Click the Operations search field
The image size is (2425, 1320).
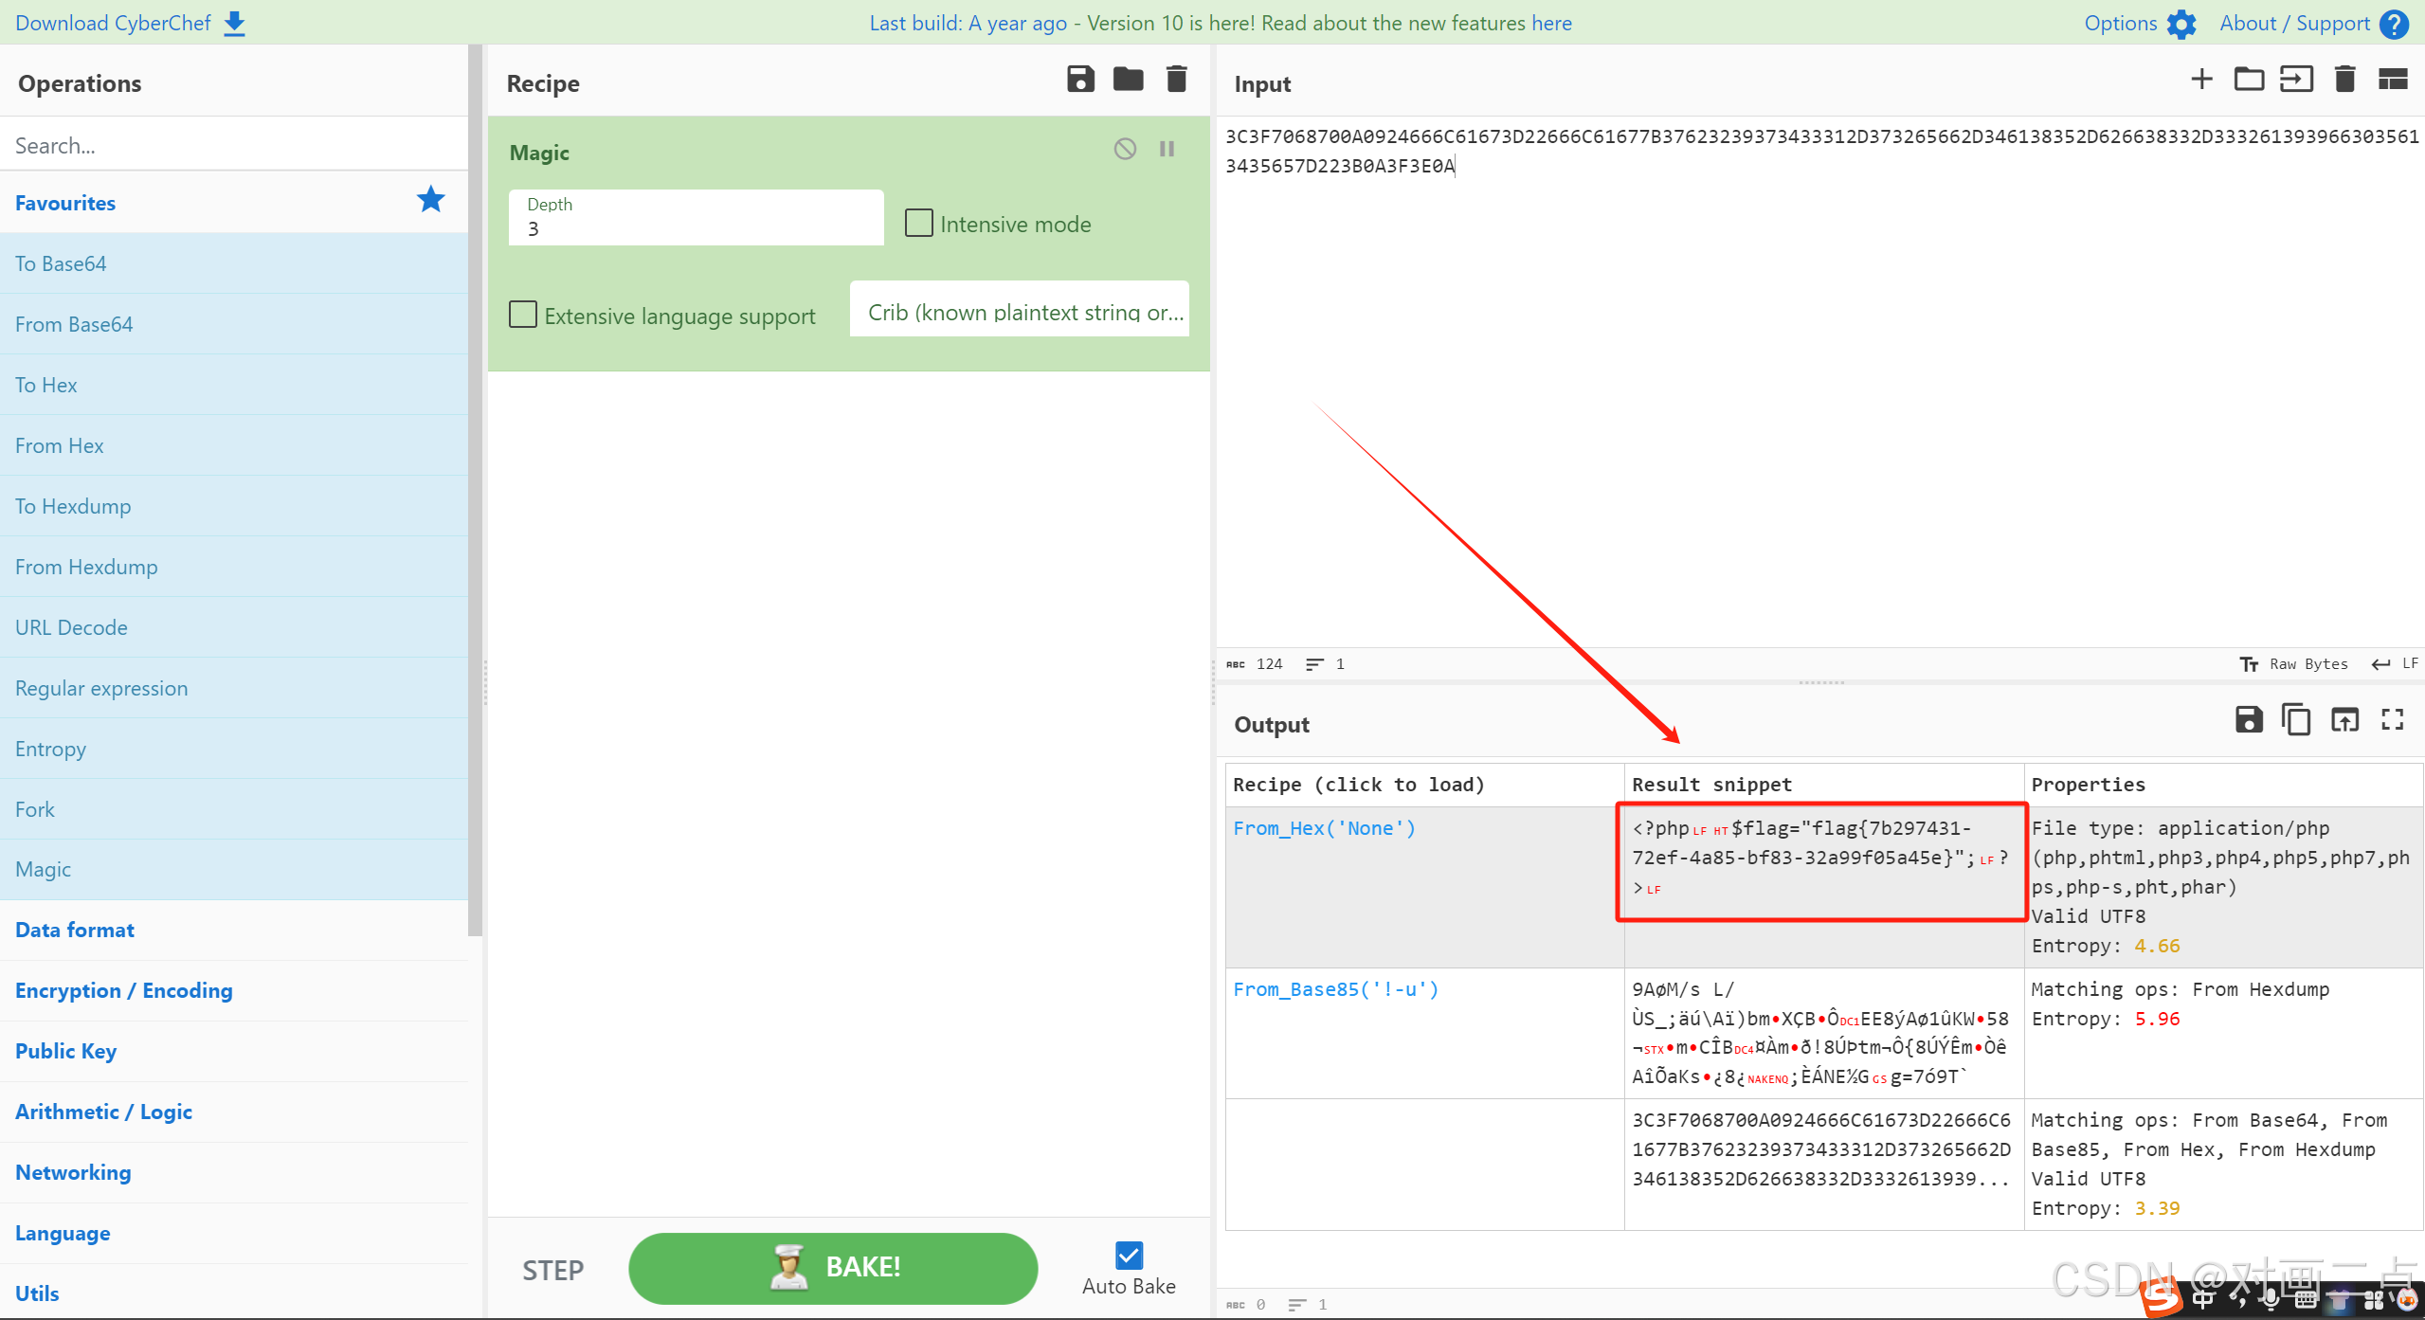234,145
